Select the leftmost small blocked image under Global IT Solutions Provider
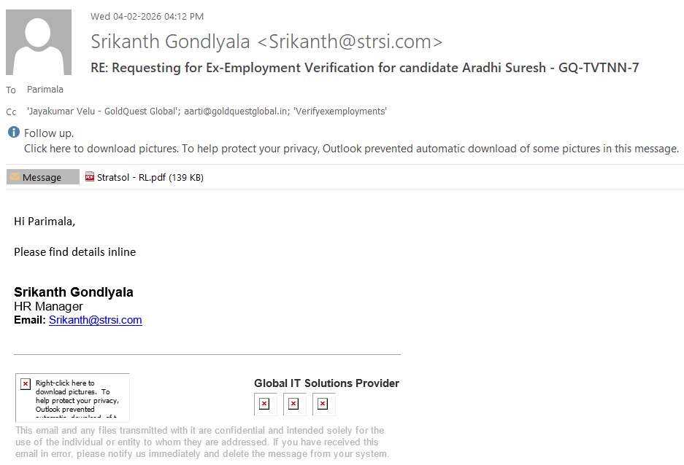The image size is (684, 465). point(264,404)
